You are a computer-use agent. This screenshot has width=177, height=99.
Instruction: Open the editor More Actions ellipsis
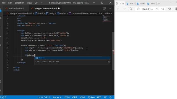click(x=110, y=8)
